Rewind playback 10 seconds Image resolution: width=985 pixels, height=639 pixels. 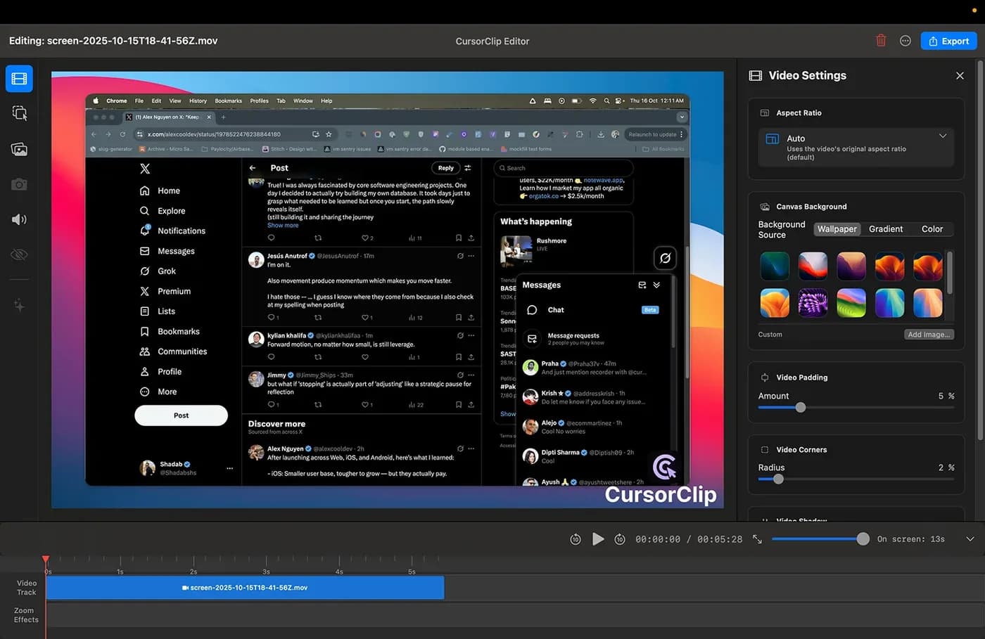tap(575, 539)
